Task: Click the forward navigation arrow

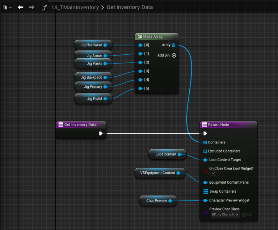Action: (31, 7)
